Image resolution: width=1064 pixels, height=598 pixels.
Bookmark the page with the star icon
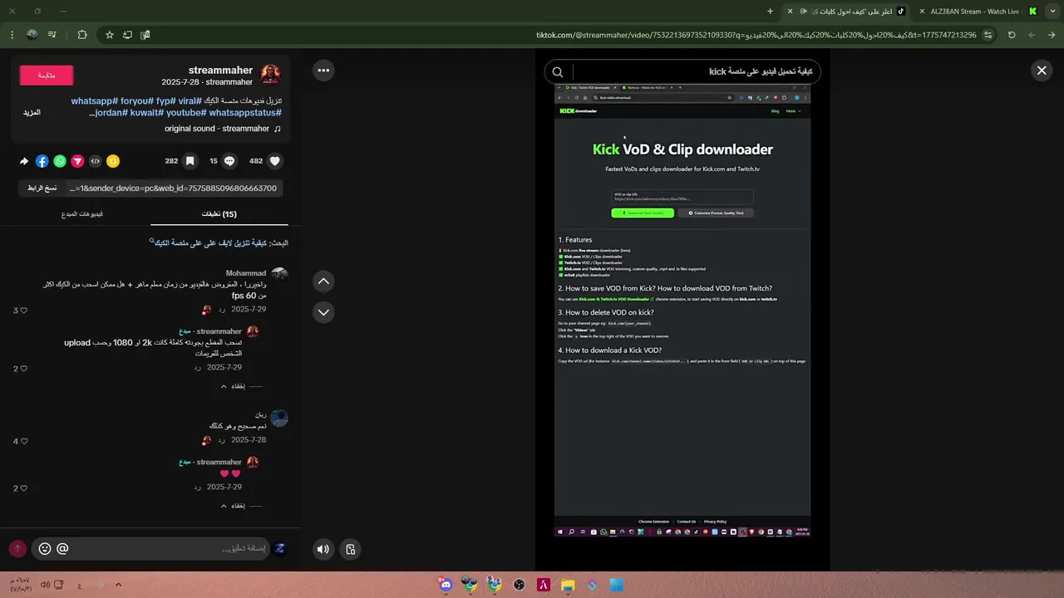pyautogui.click(x=109, y=35)
